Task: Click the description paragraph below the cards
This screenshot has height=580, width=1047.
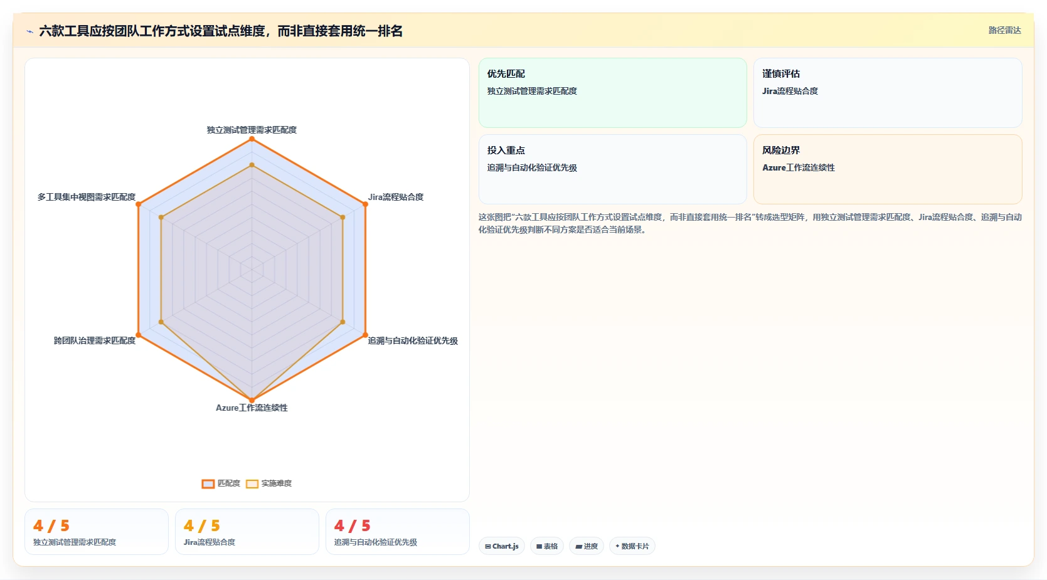Action: [x=750, y=223]
